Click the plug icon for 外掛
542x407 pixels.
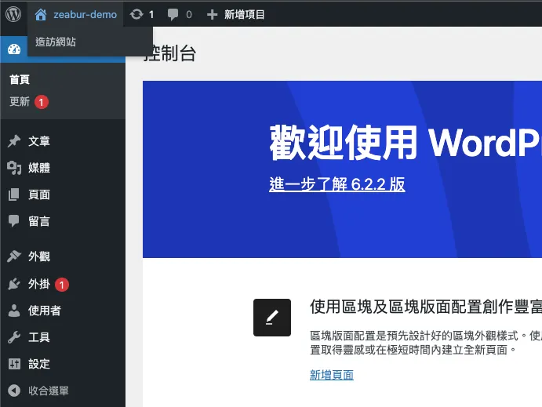tap(14, 284)
